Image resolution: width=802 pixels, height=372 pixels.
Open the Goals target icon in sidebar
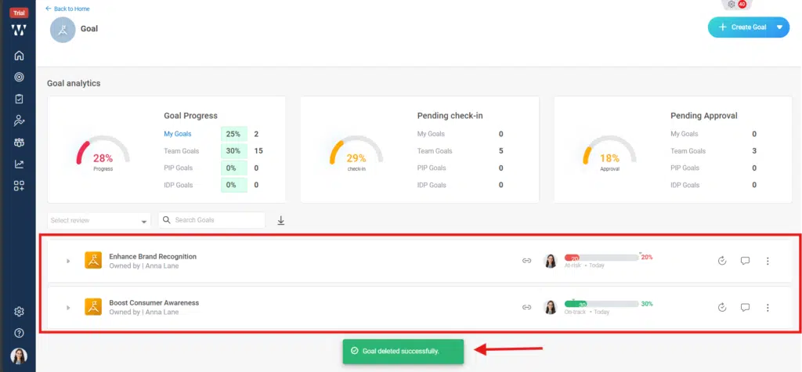tap(19, 78)
